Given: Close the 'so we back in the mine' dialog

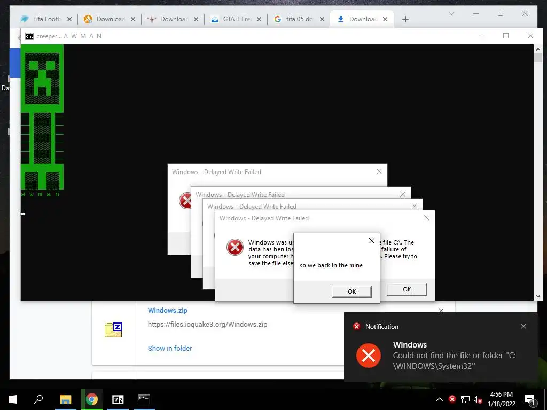Looking at the screenshot, I should tap(372, 241).
